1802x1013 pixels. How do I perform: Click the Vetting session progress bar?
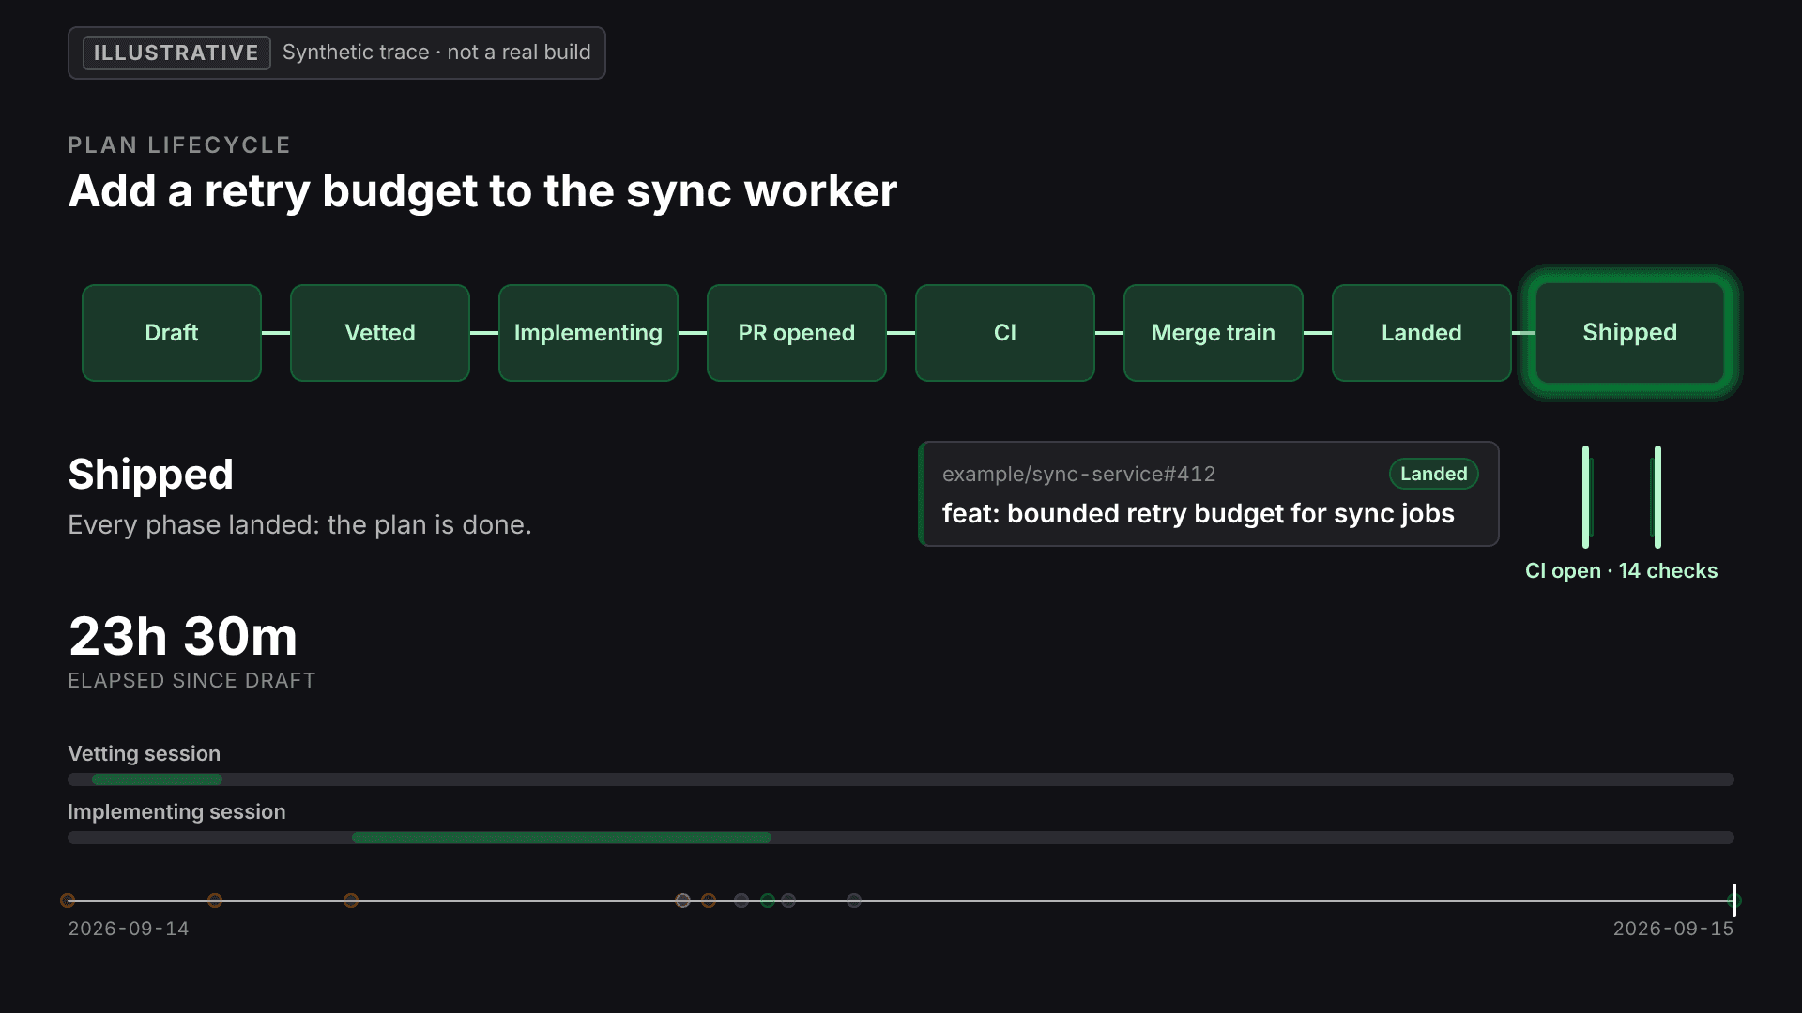[901, 779]
